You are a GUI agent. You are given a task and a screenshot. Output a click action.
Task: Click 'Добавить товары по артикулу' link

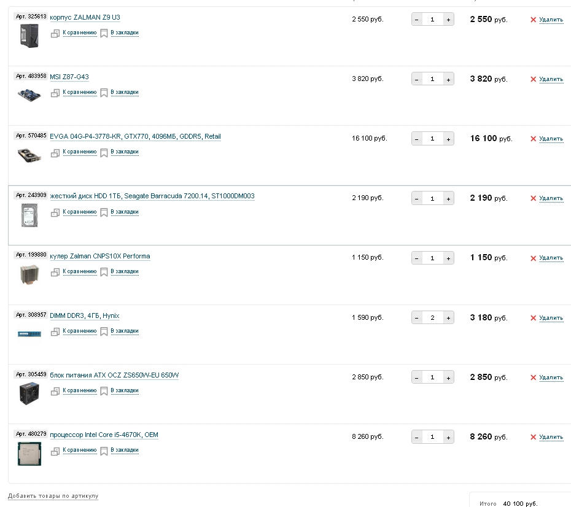pyautogui.click(x=53, y=496)
